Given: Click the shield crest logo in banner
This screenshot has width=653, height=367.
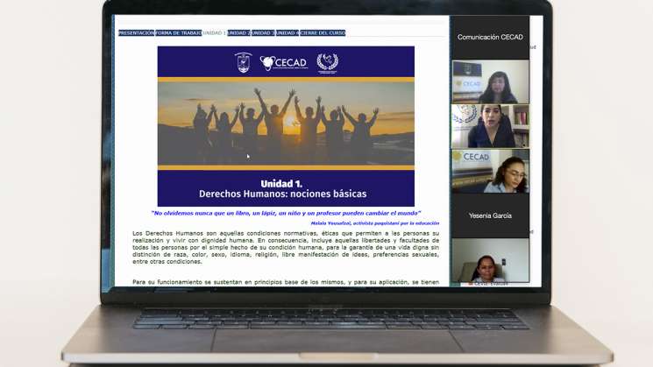Looking at the screenshot, I should (x=243, y=62).
